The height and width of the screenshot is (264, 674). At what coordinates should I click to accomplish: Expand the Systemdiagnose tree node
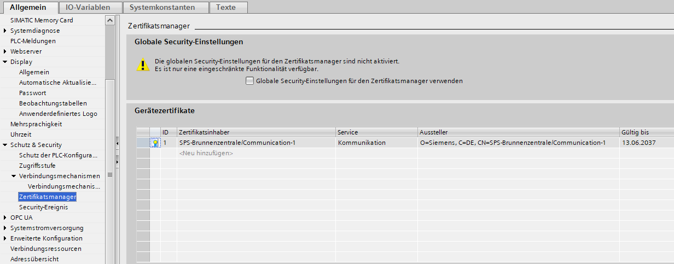[x=5, y=31]
